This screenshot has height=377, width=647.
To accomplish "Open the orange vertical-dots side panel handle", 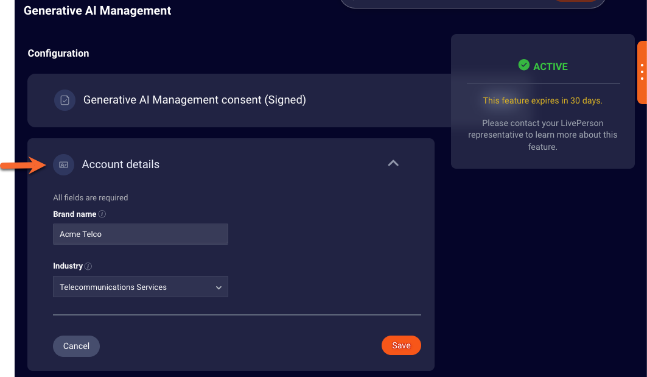I will [x=643, y=72].
